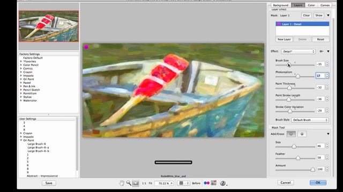Expand the Color Pencil factory group
Image resolution: width=343 pixels, height=192 pixels.
tap(21, 65)
